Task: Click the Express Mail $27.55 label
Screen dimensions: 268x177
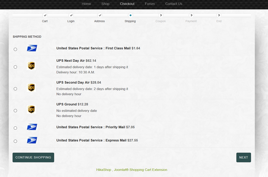Action: (x=97, y=140)
